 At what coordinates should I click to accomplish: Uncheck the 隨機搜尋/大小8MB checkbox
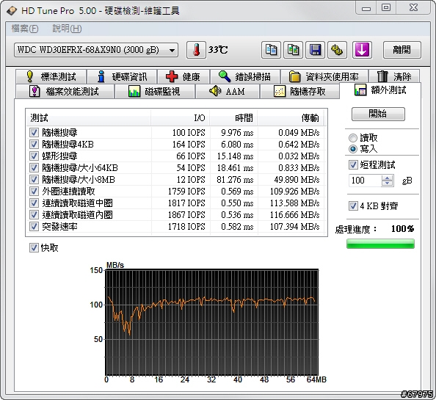click(34, 180)
